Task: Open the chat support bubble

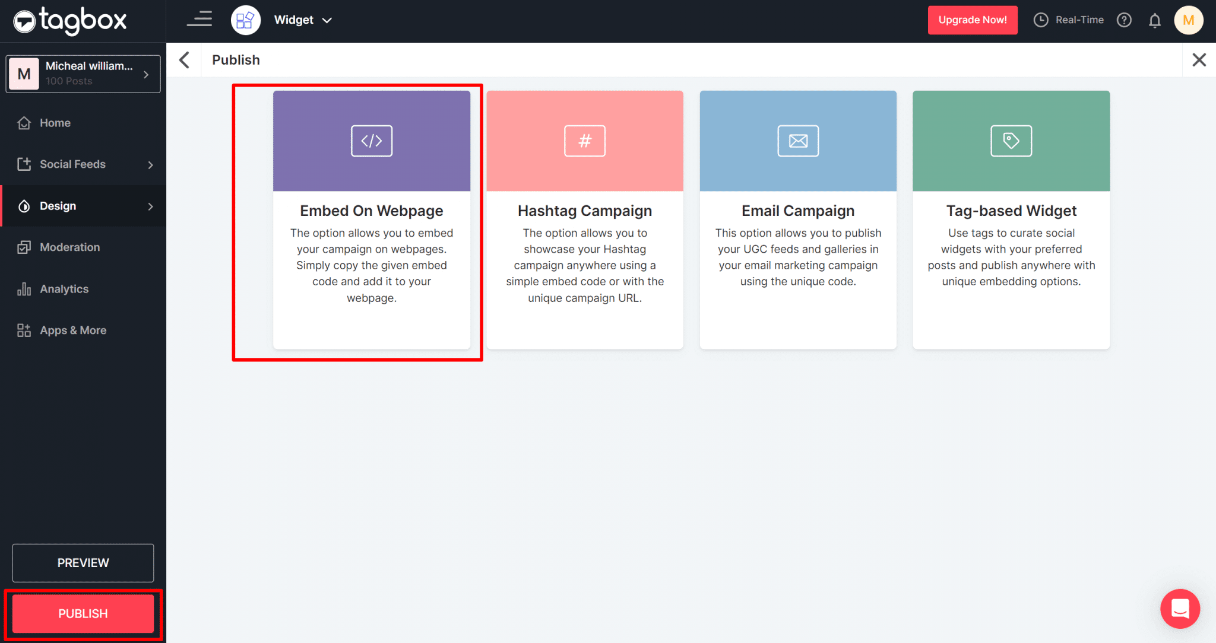Action: [x=1180, y=609]
